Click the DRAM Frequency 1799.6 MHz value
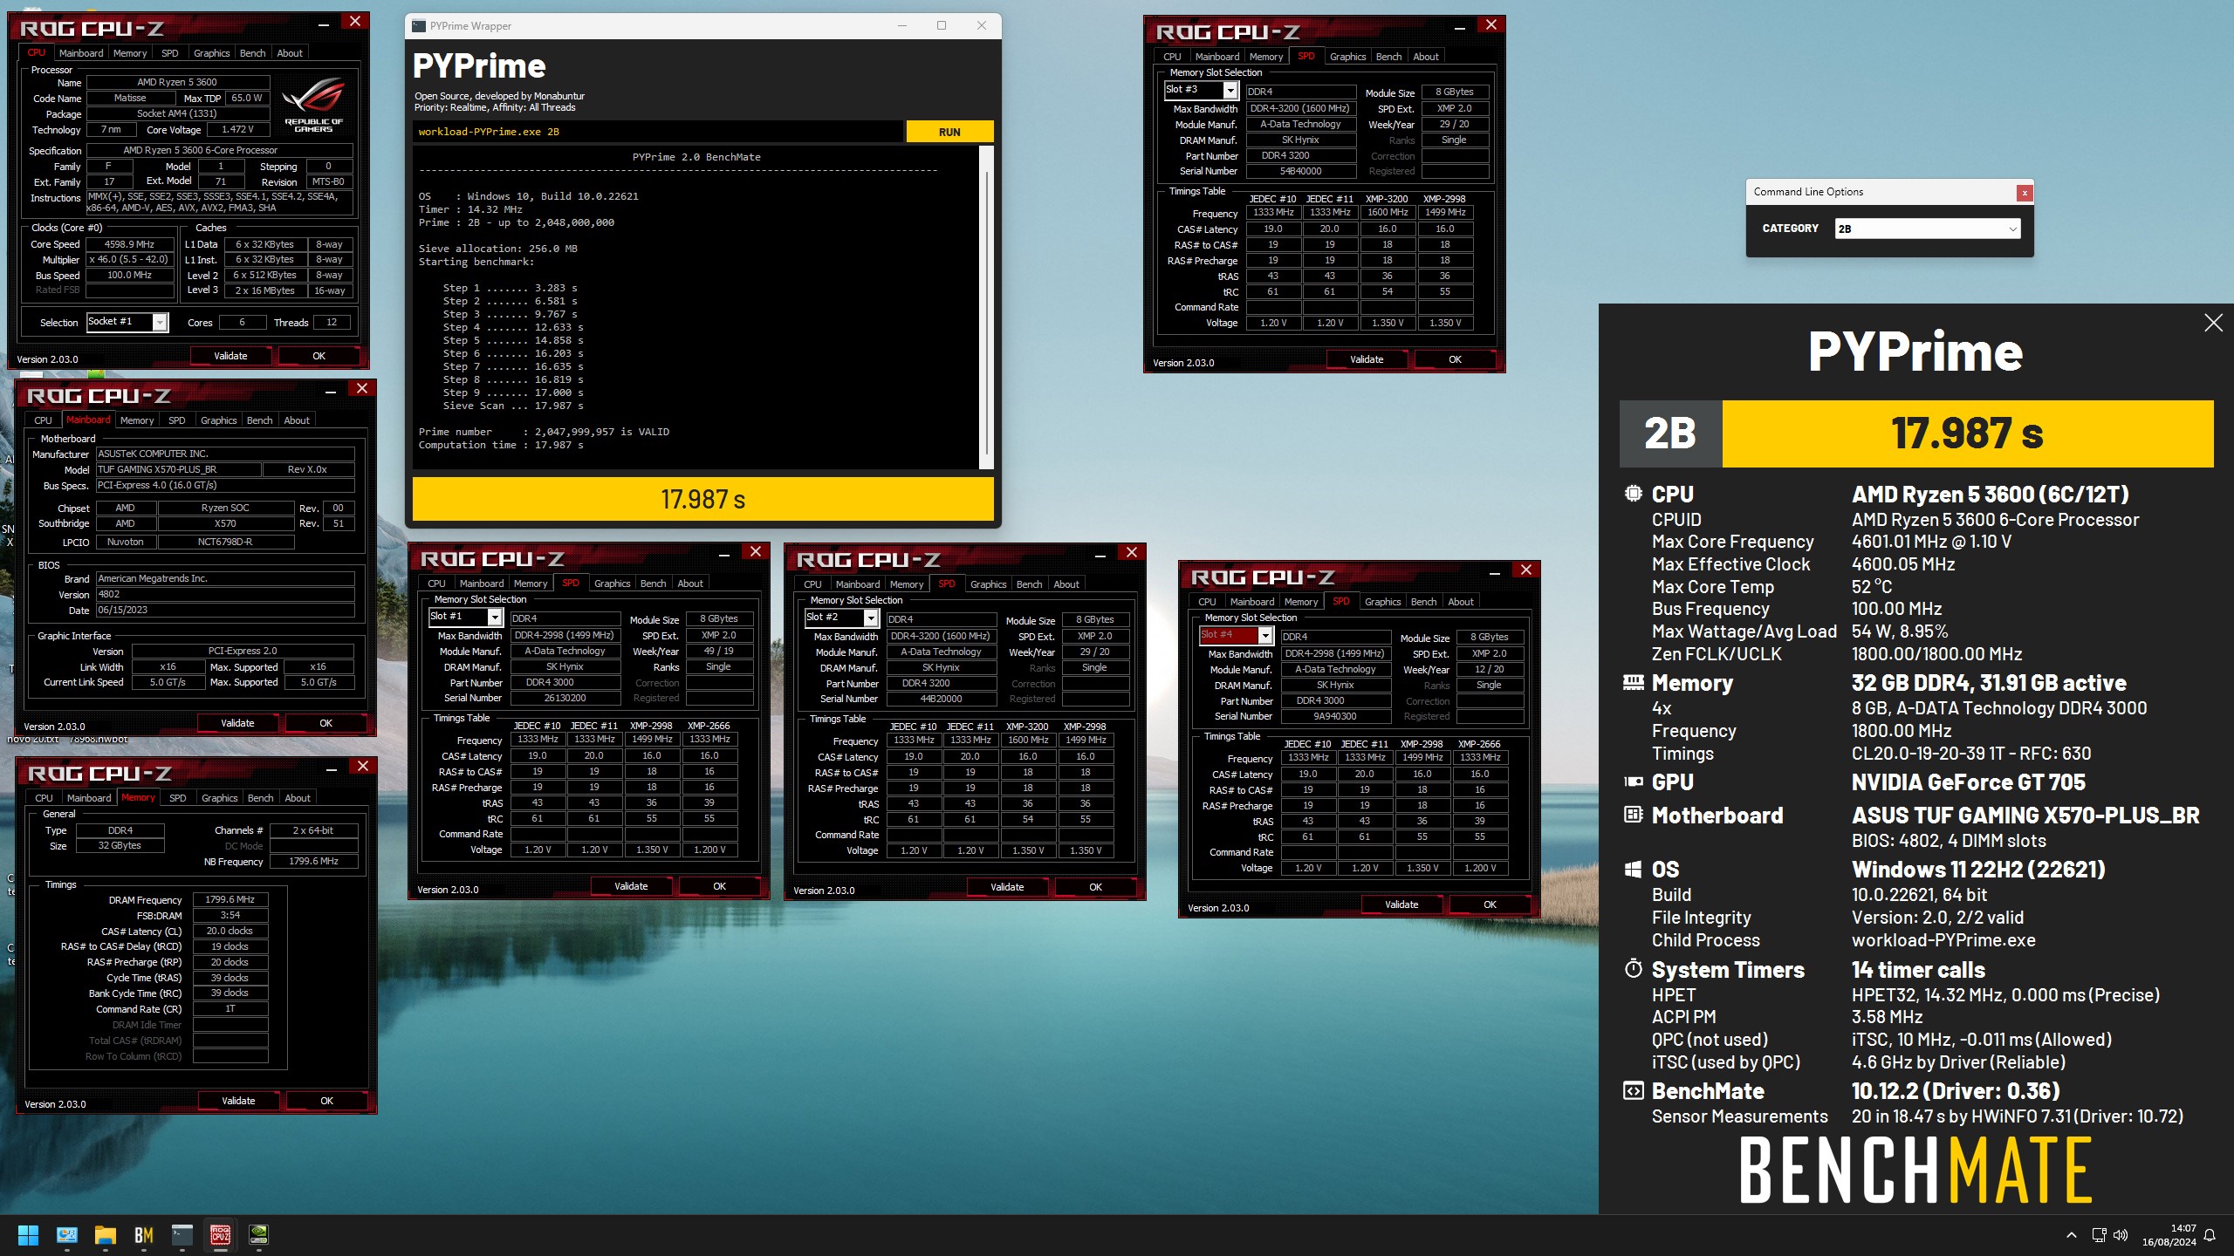Viewport: 2234px width, 1256px height. coord(230,899)
